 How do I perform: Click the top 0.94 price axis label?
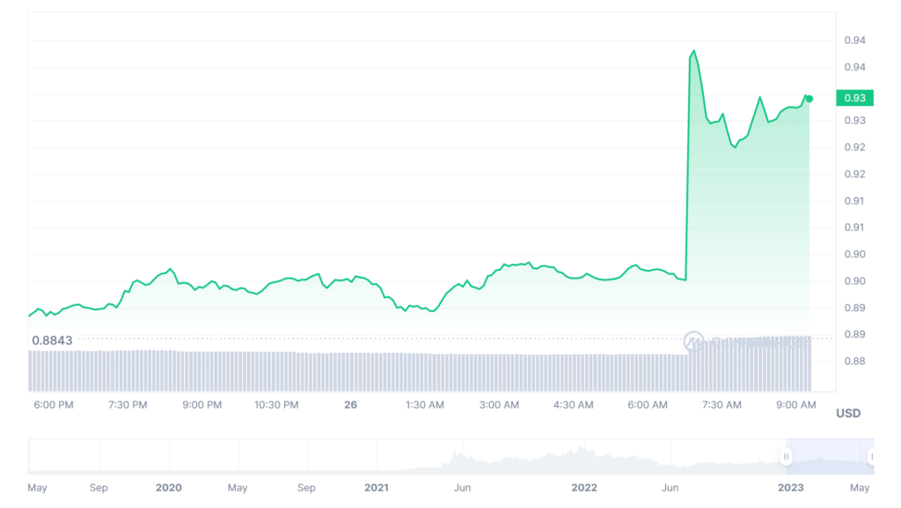[854, 40]
